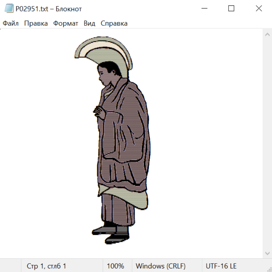Maximize the Блокнот window
Viewport: 272px width, 272px height.
tap(231, 8)
